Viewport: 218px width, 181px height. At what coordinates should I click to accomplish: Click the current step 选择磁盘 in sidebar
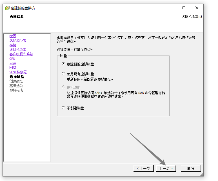[x=17, y=77]
